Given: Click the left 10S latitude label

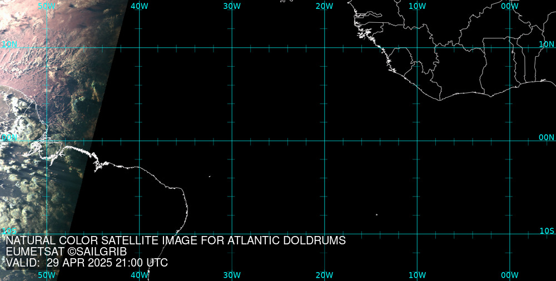Looking at the screenshot, I should tap(9, 232).
